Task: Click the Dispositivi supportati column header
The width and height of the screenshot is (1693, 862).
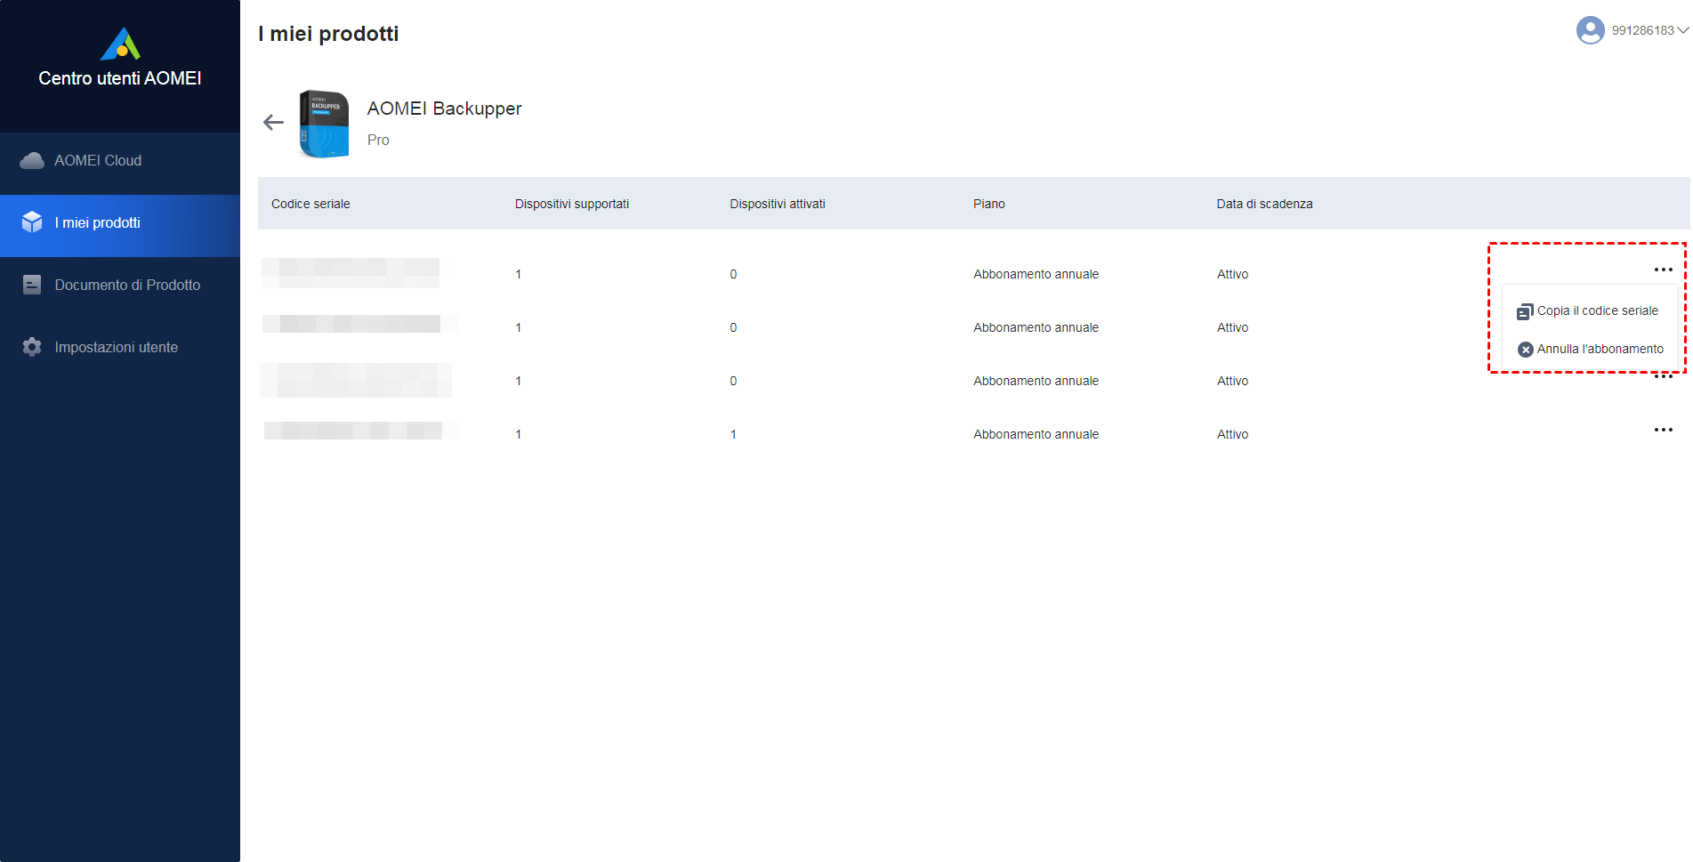Action: click(572, 204)
